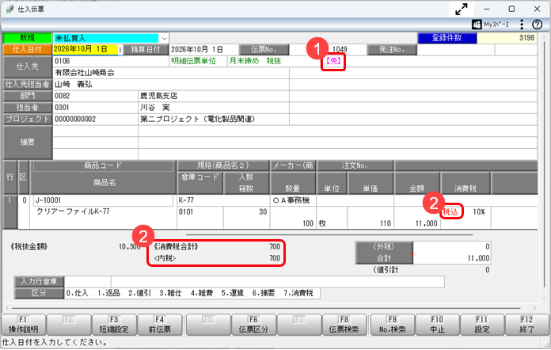Click the 税込 tax indicator
Viewport: 551px width, 350px height.
(450, 212)
